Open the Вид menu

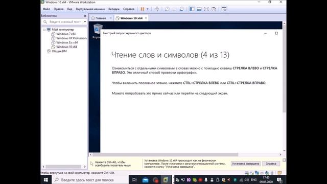click(x=69, y=9)
